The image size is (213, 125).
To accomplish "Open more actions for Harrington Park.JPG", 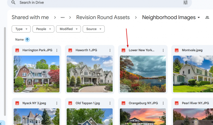I will [57, 50].
